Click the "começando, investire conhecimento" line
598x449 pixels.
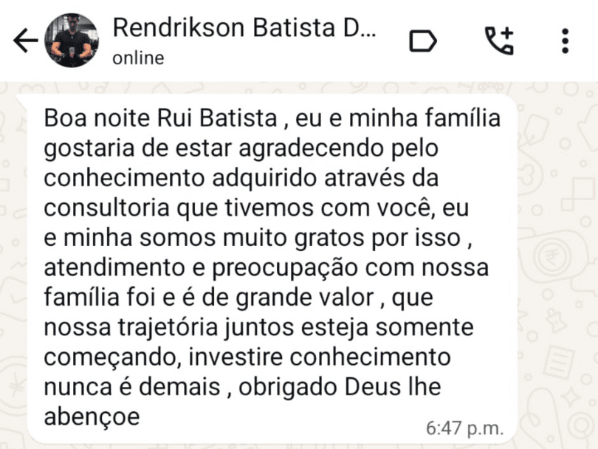click(247, 357)
